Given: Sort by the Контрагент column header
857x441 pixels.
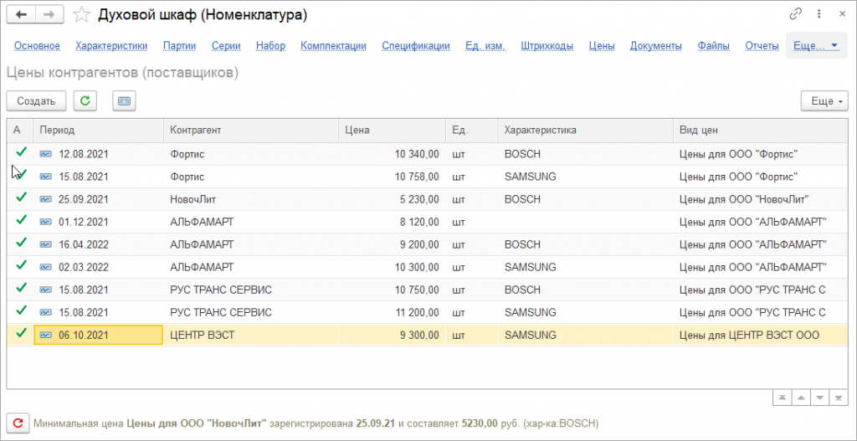Looking at the screenshot, I should coord(251,130).
